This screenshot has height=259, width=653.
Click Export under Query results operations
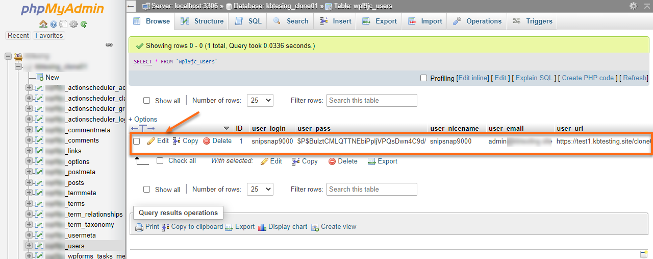pos(240,227)
